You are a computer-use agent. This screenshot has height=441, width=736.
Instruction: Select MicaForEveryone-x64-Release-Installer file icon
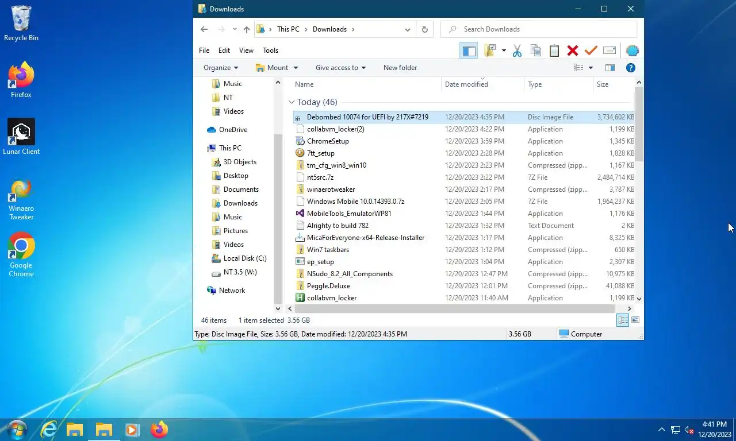pos(300,238)
